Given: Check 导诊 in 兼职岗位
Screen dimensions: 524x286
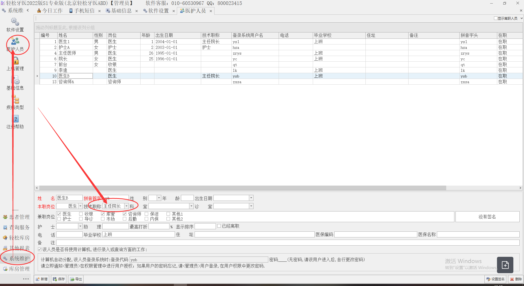Looking at the screenshot, I should coord(81,219).
